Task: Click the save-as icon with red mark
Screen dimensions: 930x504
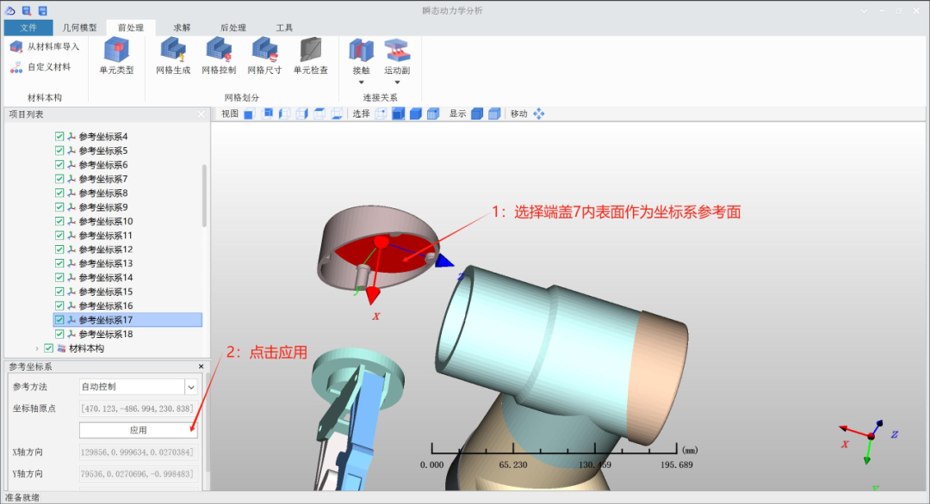Action: tap(26, 10)
